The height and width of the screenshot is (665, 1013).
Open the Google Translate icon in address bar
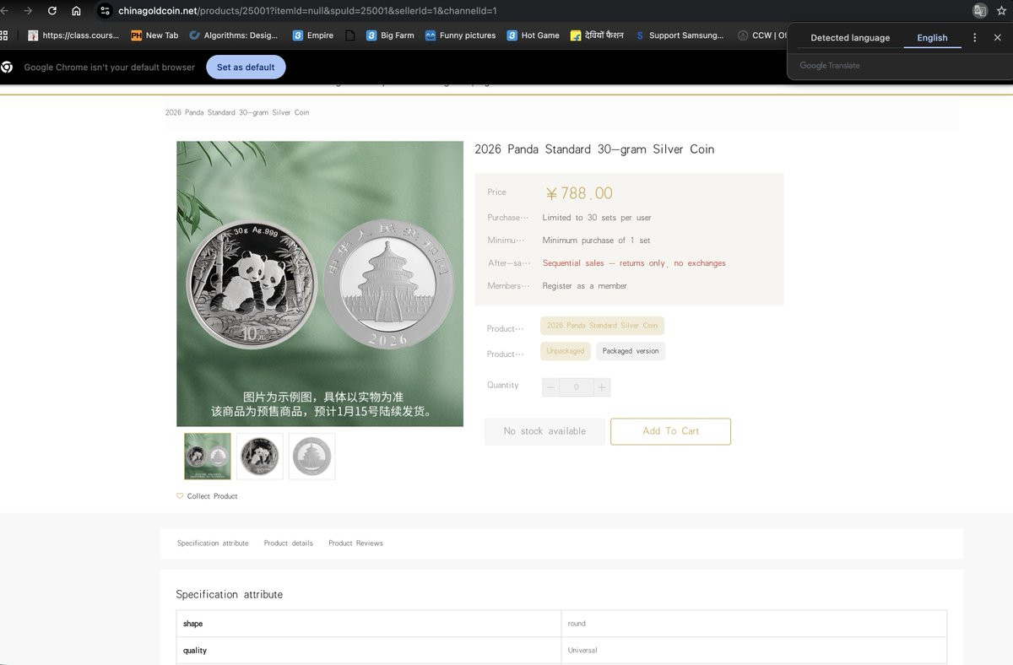(979, 11)
